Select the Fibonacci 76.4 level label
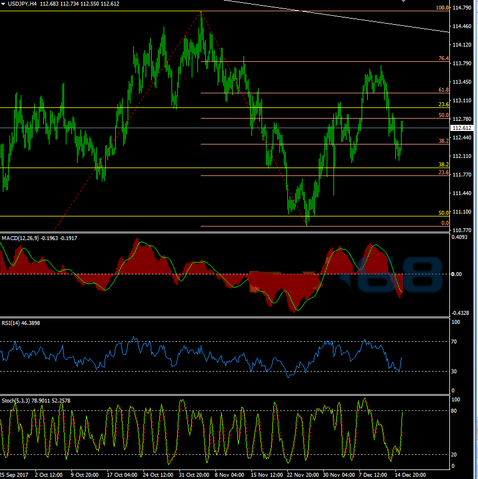The height and width of the screenshot is (479, 478). 443,58
